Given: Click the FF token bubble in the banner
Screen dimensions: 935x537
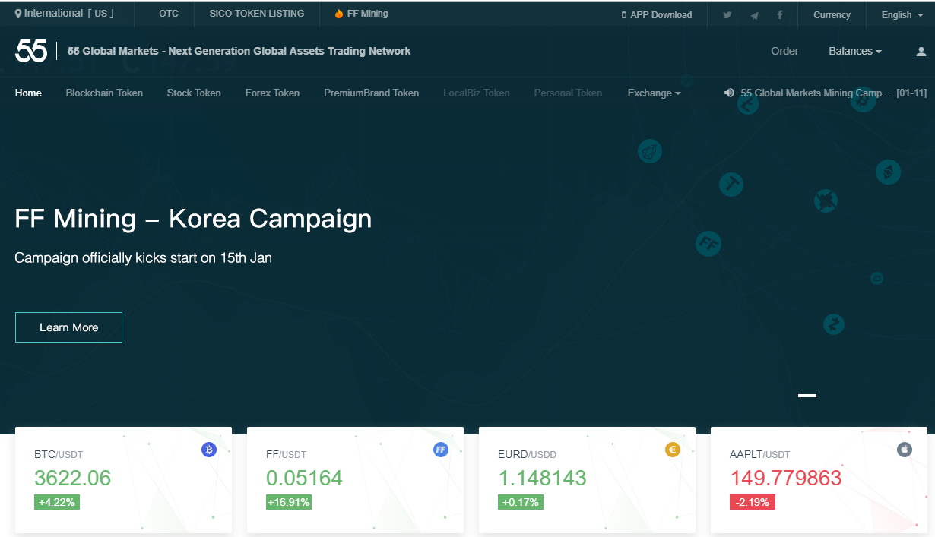Looking at the screenshot, I should pyautogui.click(x=708, y=244).
